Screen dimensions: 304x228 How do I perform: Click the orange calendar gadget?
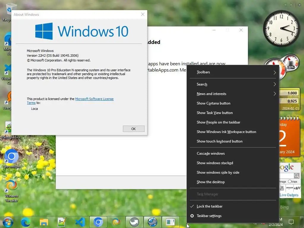pos(290,137)
